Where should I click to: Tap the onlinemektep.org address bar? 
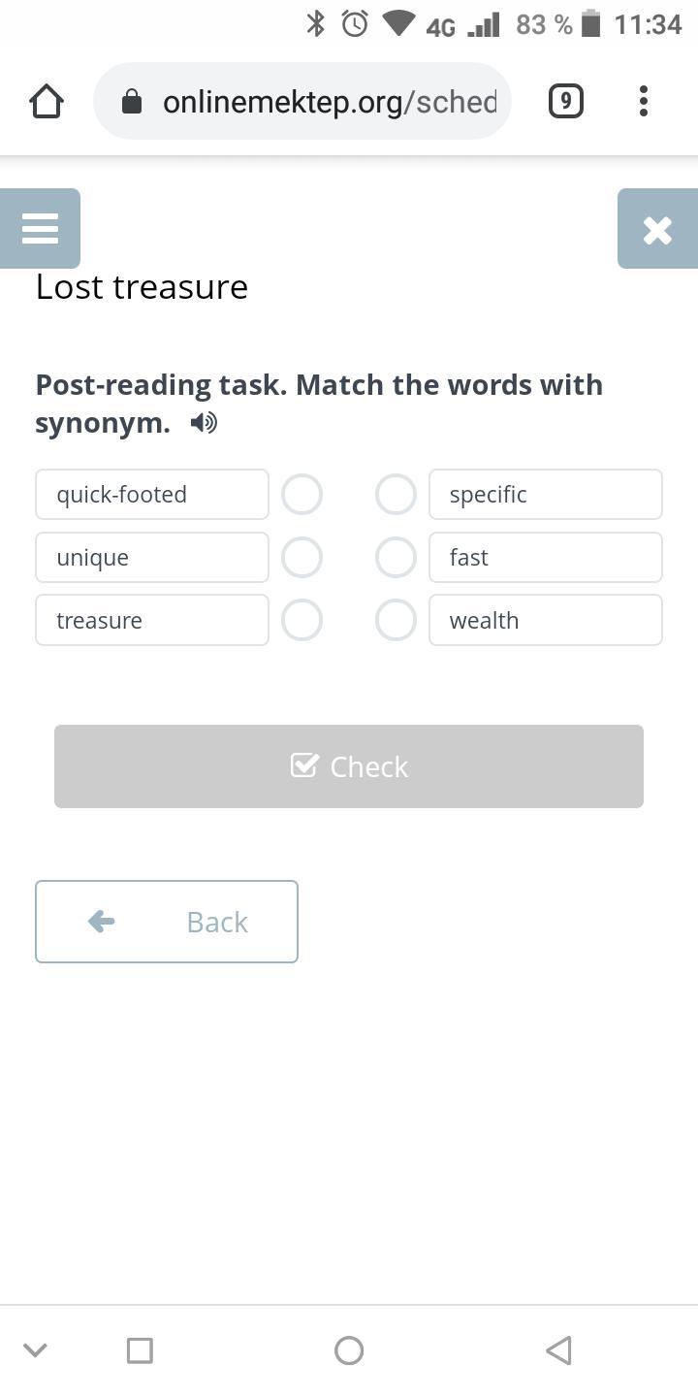[x=328, y=102]
